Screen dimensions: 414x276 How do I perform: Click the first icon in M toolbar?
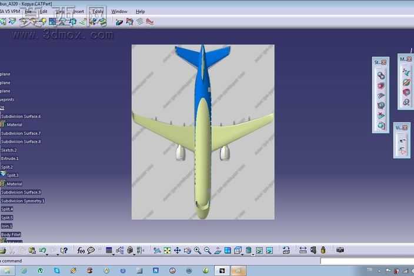click(406, 72)
